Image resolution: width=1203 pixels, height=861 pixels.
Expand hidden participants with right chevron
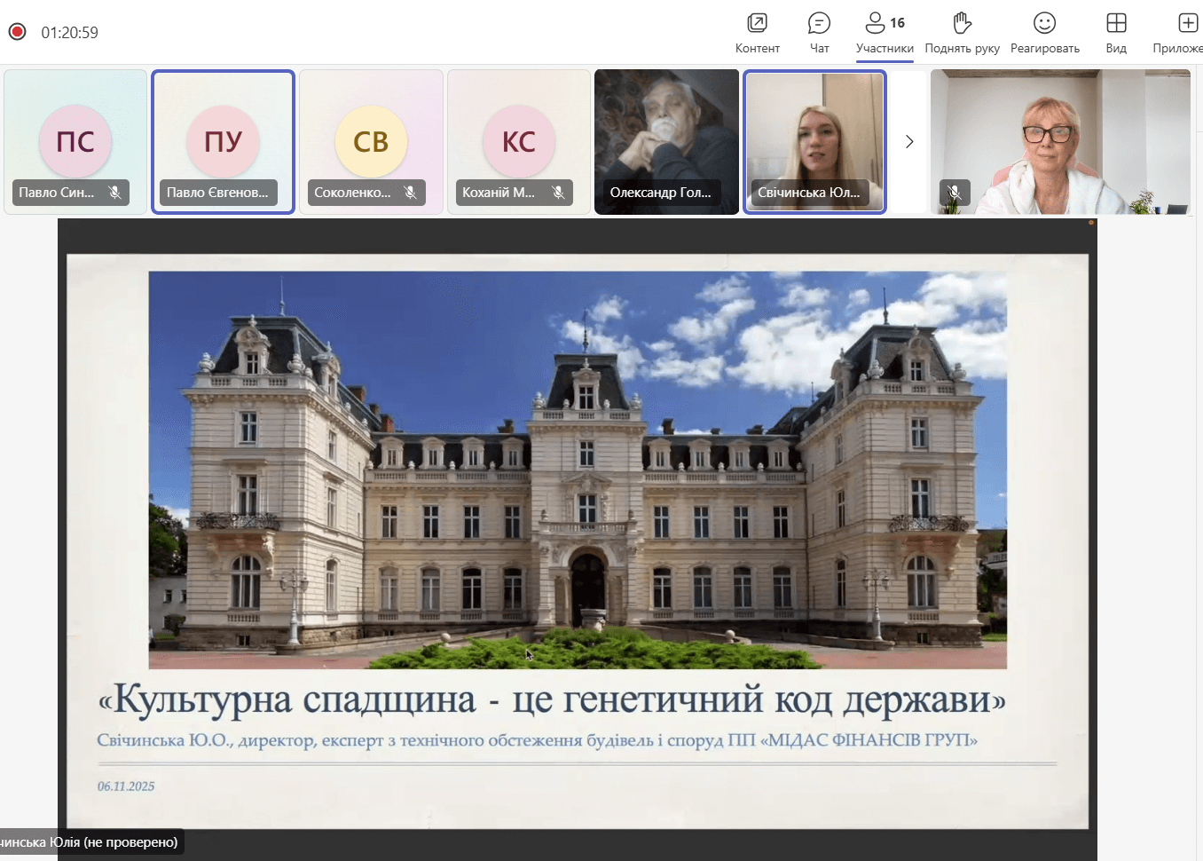908,140
